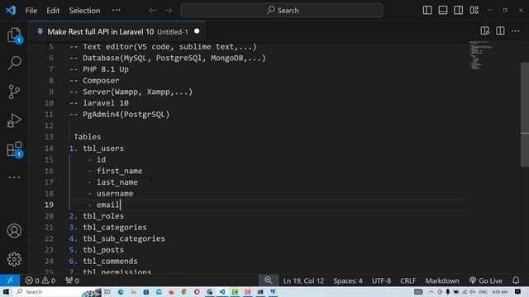The height and width of the screenshot is (297, 529).
Task: Toggle bottom panel layout icon
Action: 443,10
